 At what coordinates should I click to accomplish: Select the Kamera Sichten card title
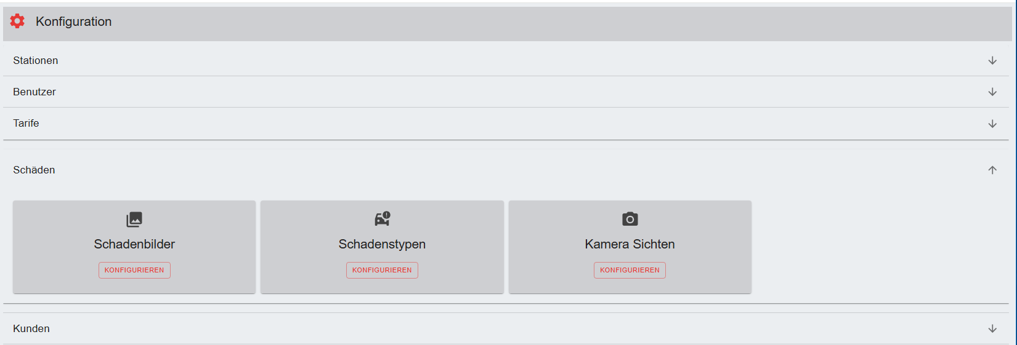(630, 244)
